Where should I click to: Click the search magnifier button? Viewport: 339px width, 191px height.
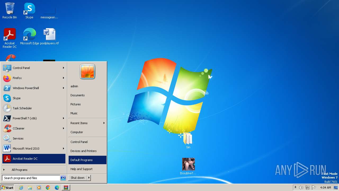click(63, 178)
